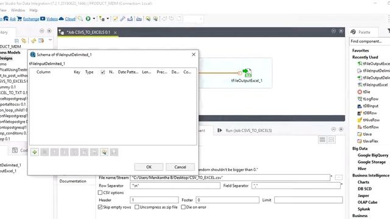Enable Die on error checkbox

(183, 207)
